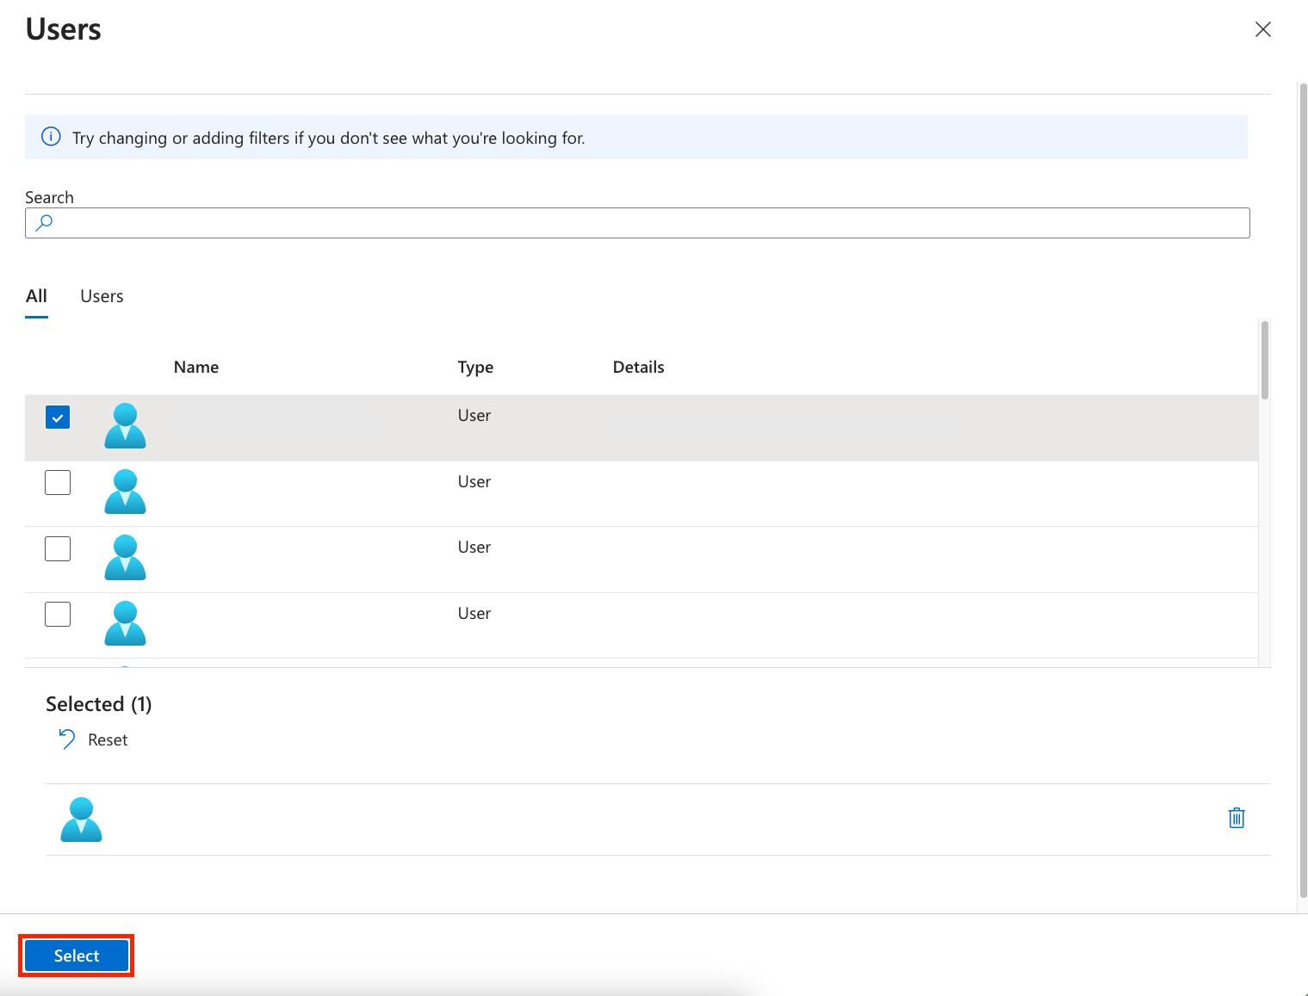
Task: Click into the Search input field
Action: (x=637, y=223)
